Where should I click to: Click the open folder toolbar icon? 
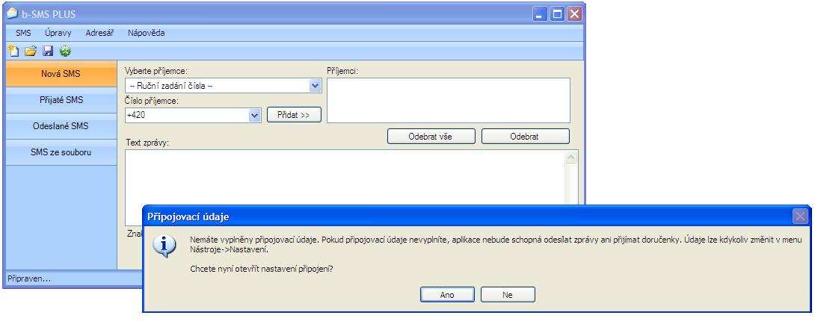click(x=31, y=51)
